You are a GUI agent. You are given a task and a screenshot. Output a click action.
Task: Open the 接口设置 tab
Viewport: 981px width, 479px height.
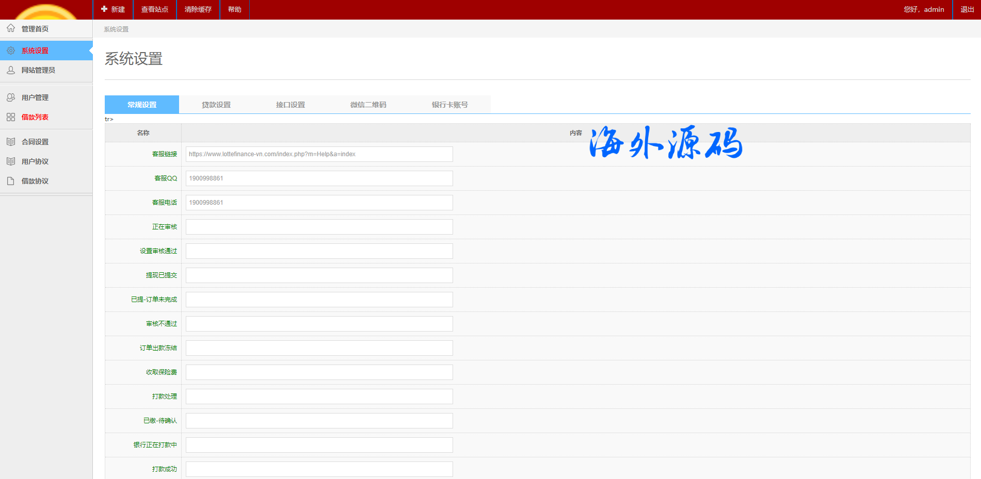pos(291,105)
